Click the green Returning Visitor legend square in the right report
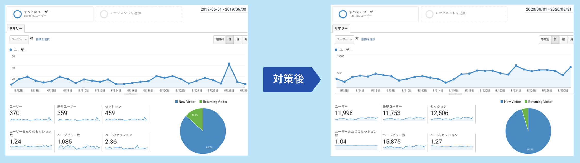580x163 pixels. (x=526, y=102)
